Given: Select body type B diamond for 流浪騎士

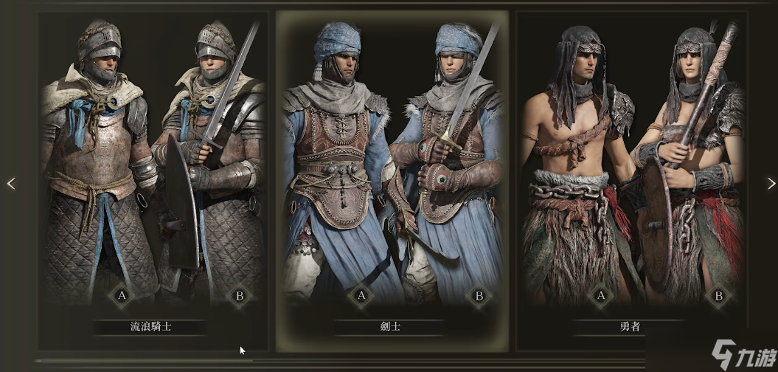Looking at the screenshot, I should tap(240, 296).
